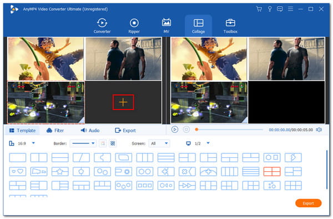Open the Filter tab
The width and height of the screenshot is (333, 219).
[55, 130]
